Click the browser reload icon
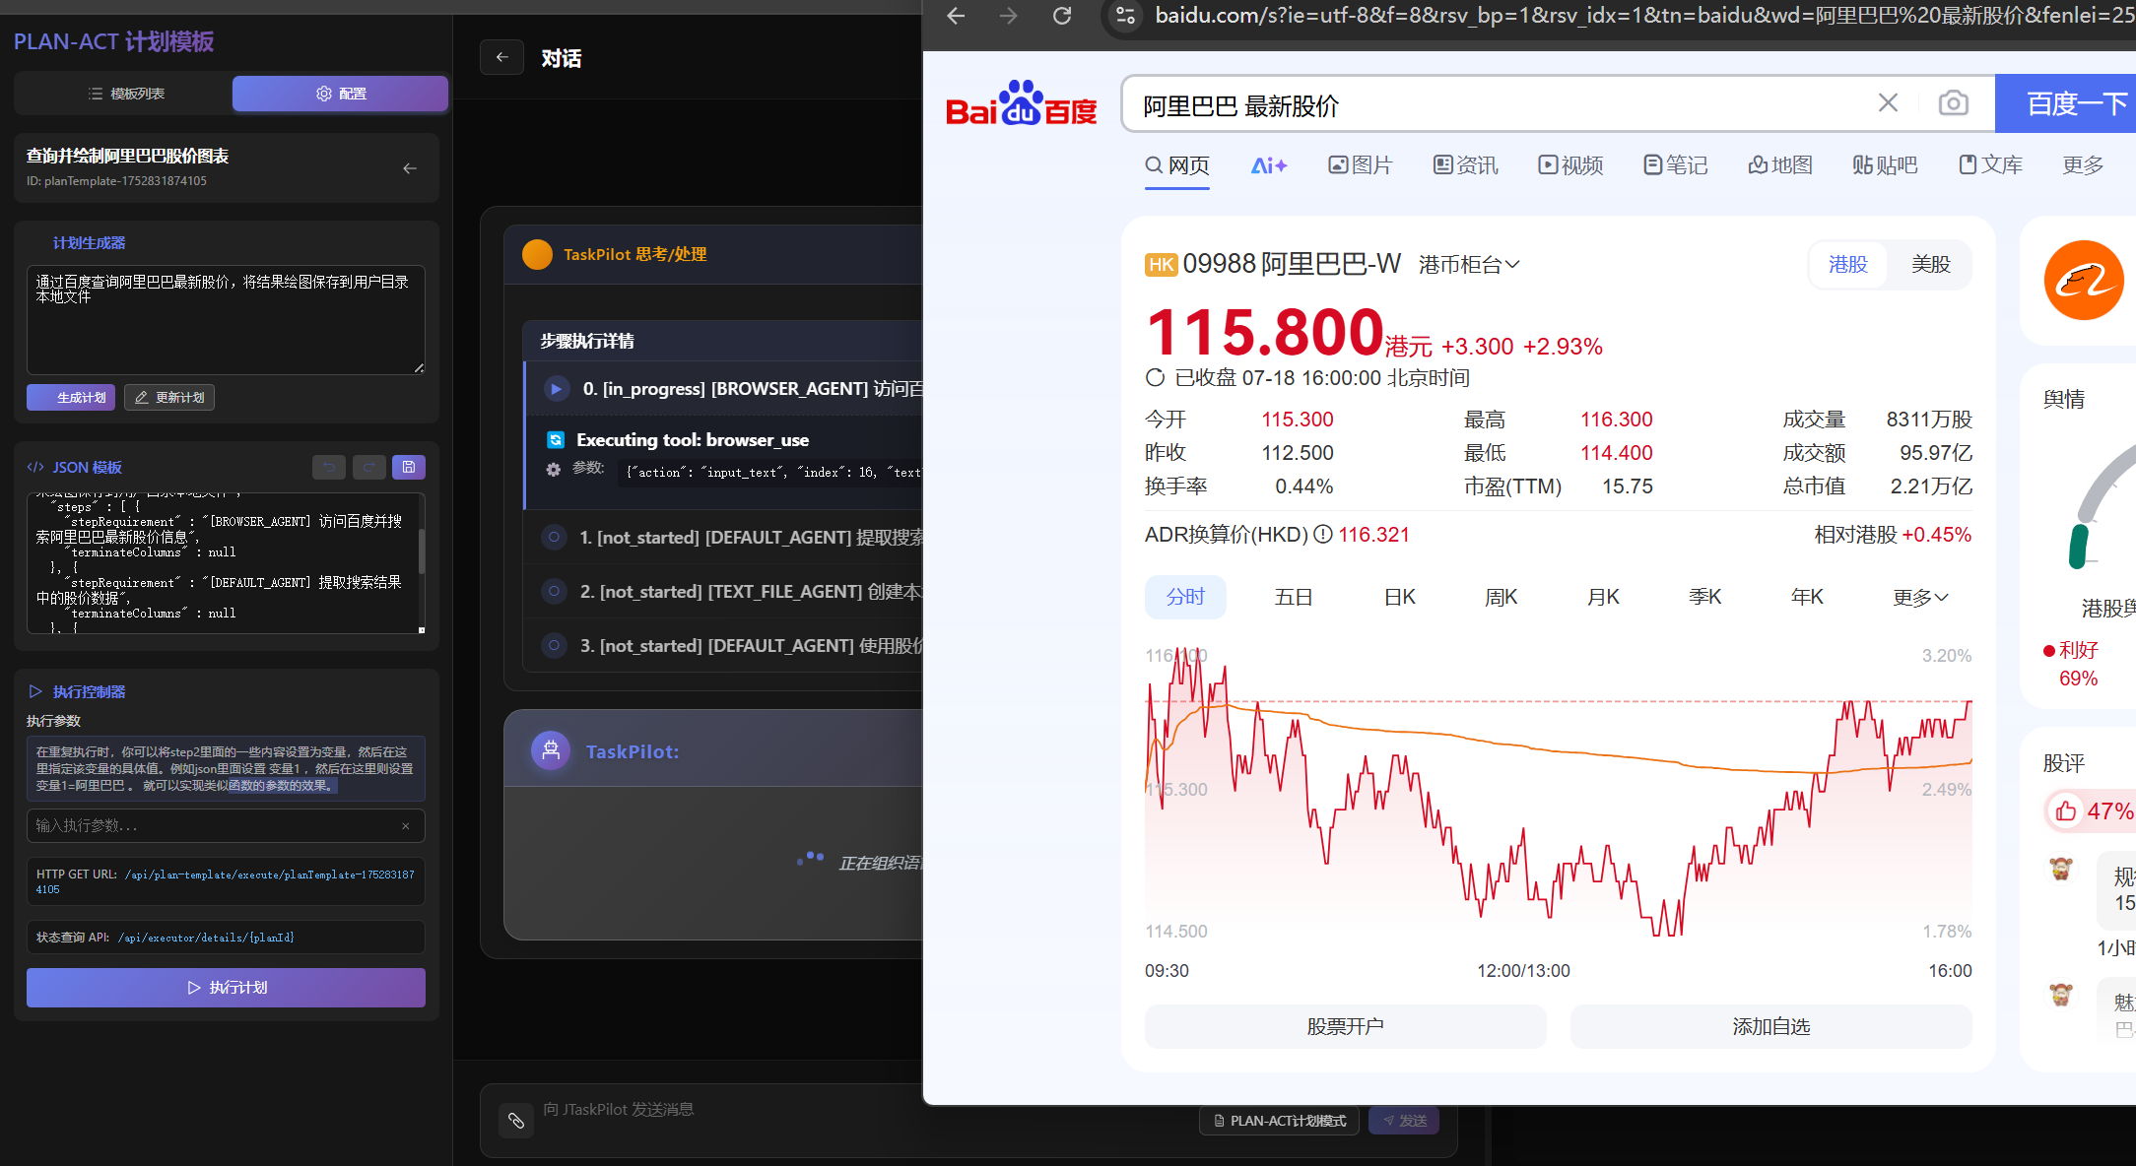 point(1062,16)
